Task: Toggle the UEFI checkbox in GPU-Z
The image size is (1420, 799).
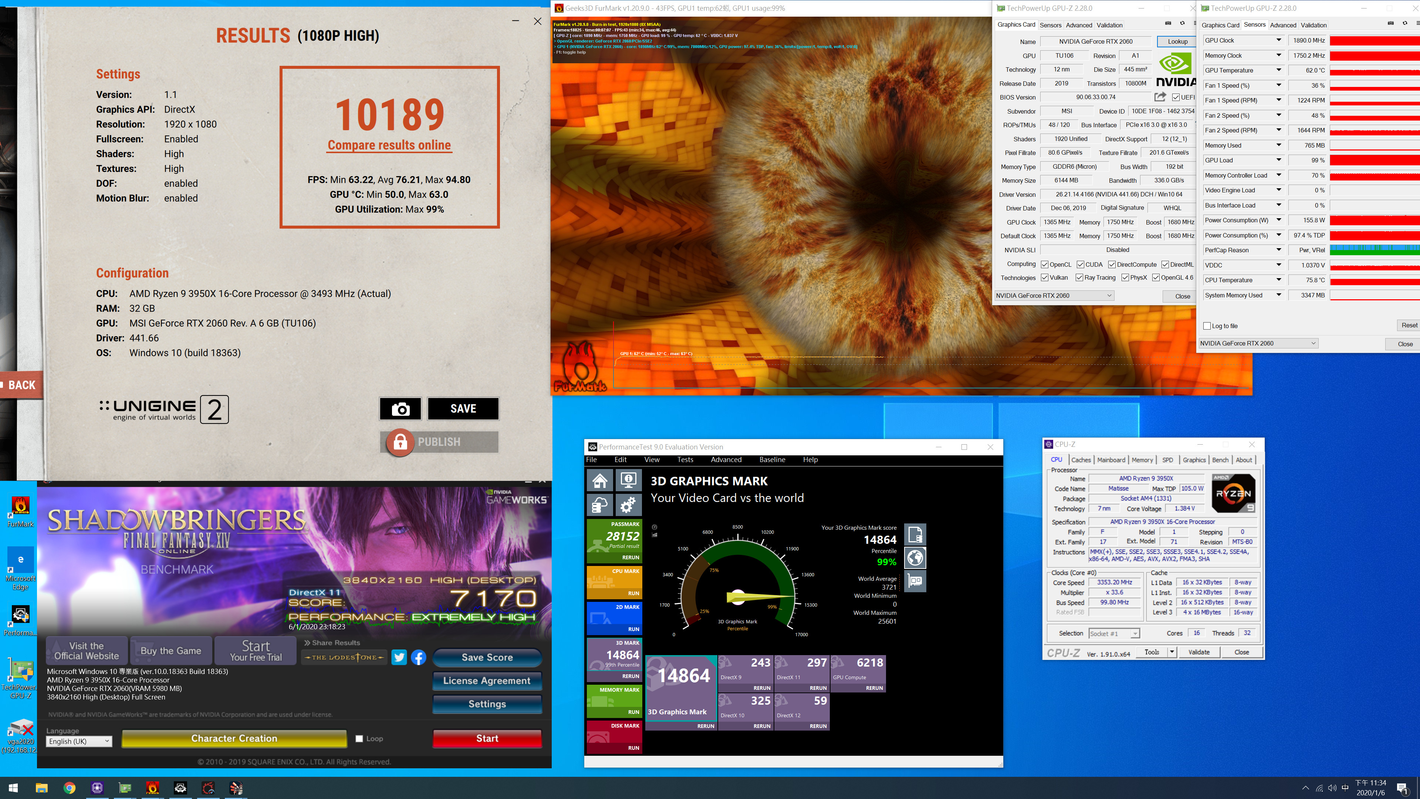Action: (1176, 97)
